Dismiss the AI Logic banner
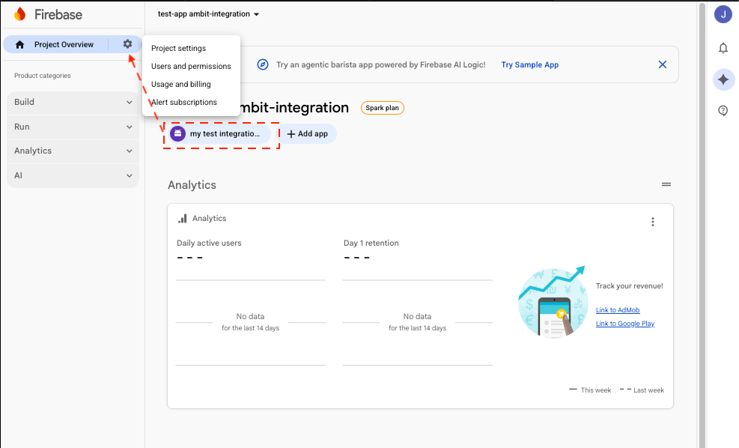Viewport: 739px width, 448px height. (x=662, y=65)
